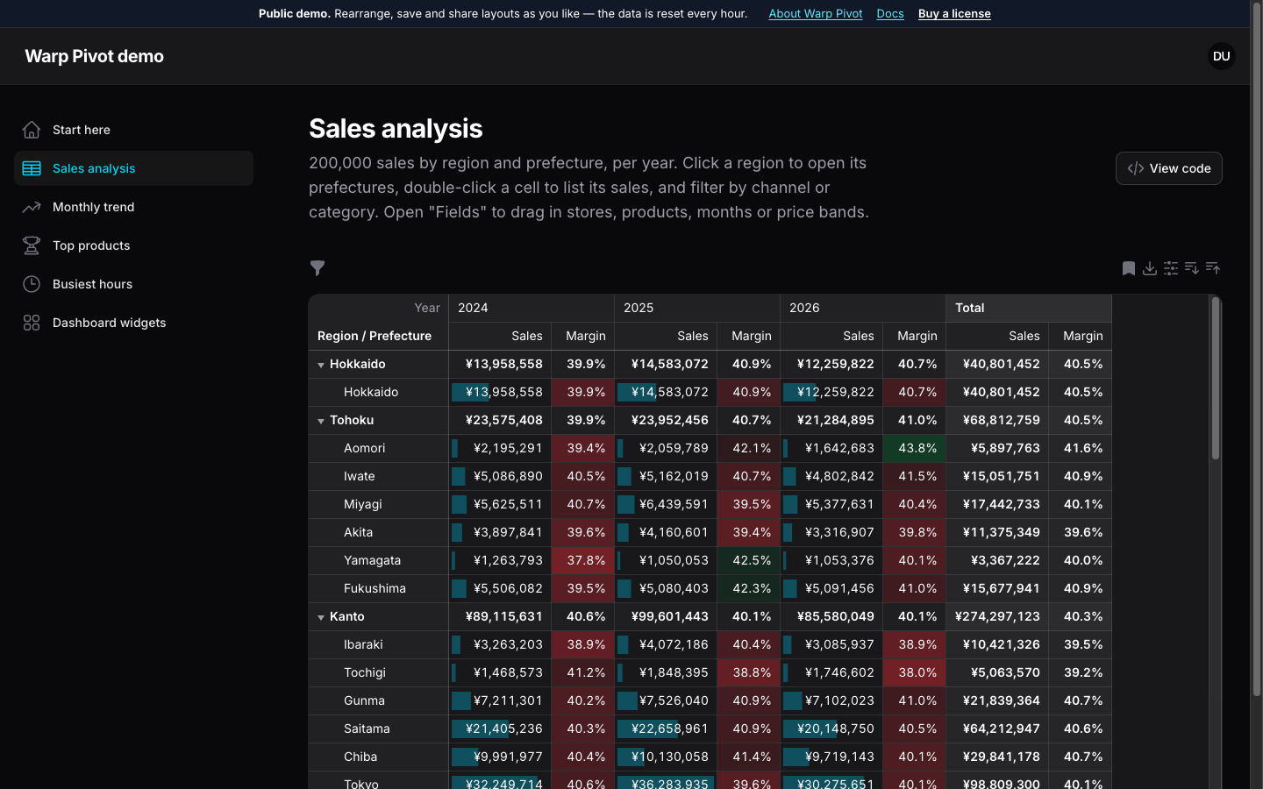Click the home icon for Start here

click(32, 130)
